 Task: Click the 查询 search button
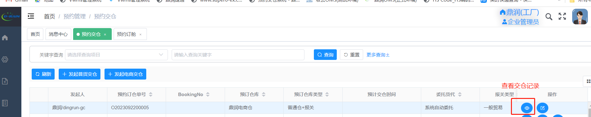point(325,55)
